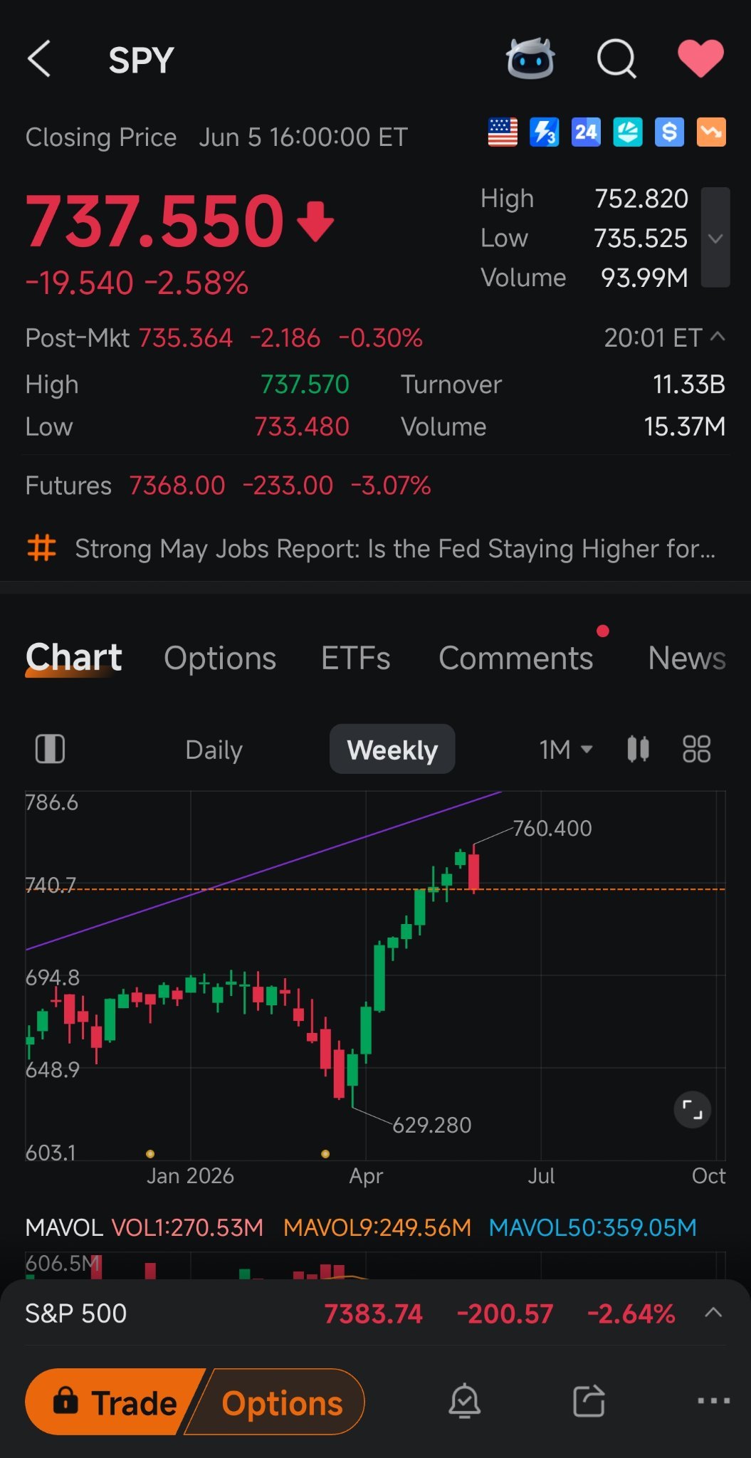Image resolution: width=751 pixels, height=1458 pixels.
Task: Tap the orange downtrend badge icon
Action: (x=711, y=132)
